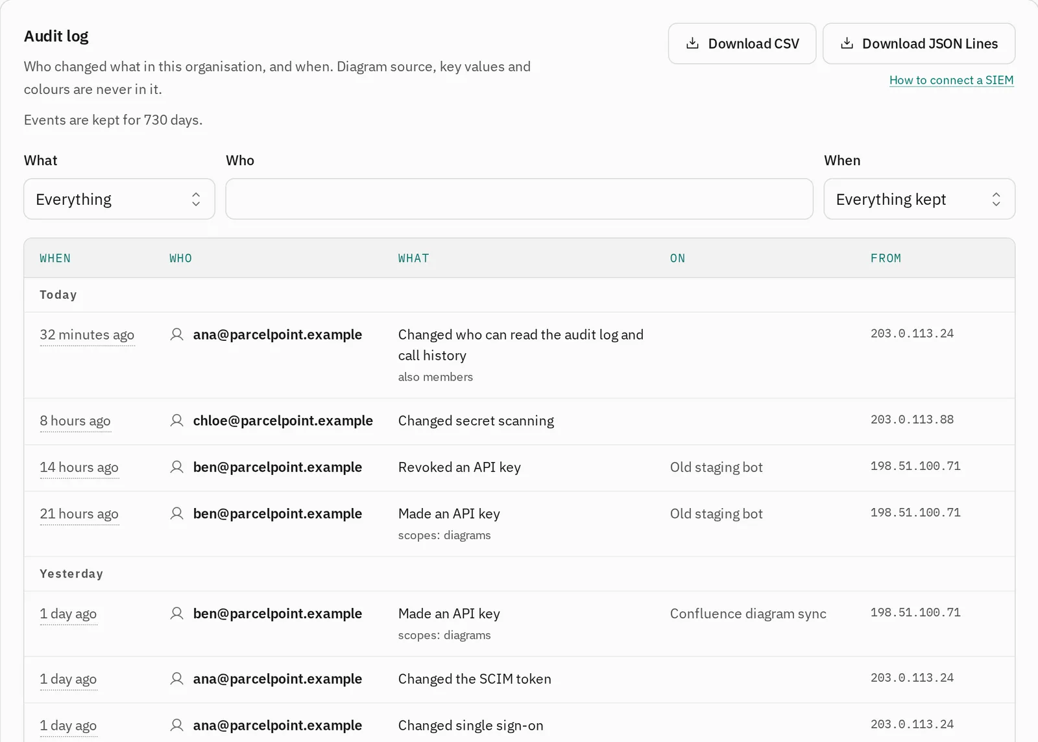Click the user icon beside chloe@parcelpoint.example

click(176, 421)
